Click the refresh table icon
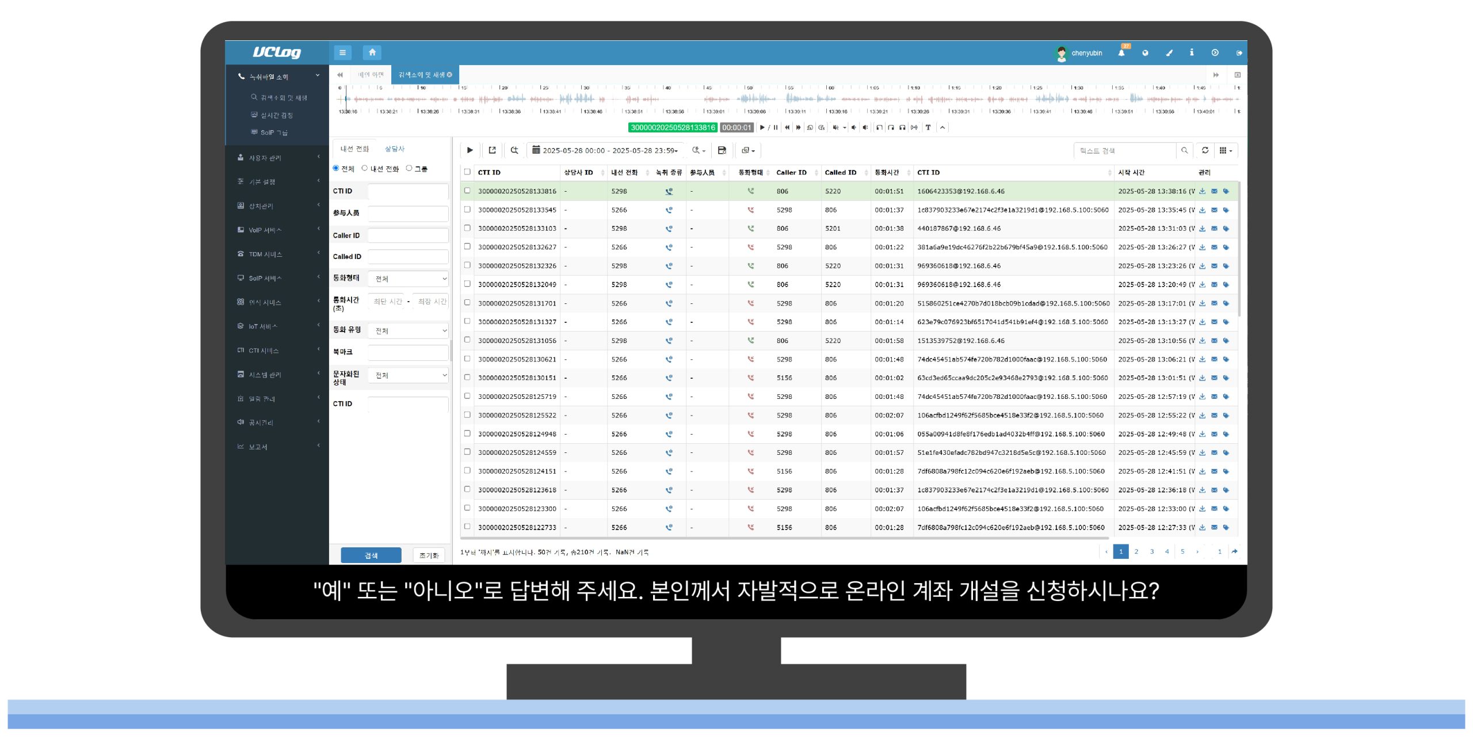The image size is (1473, 750). 1205,150
